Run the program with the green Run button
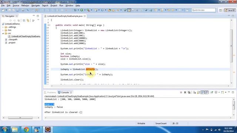 point(81,10)
